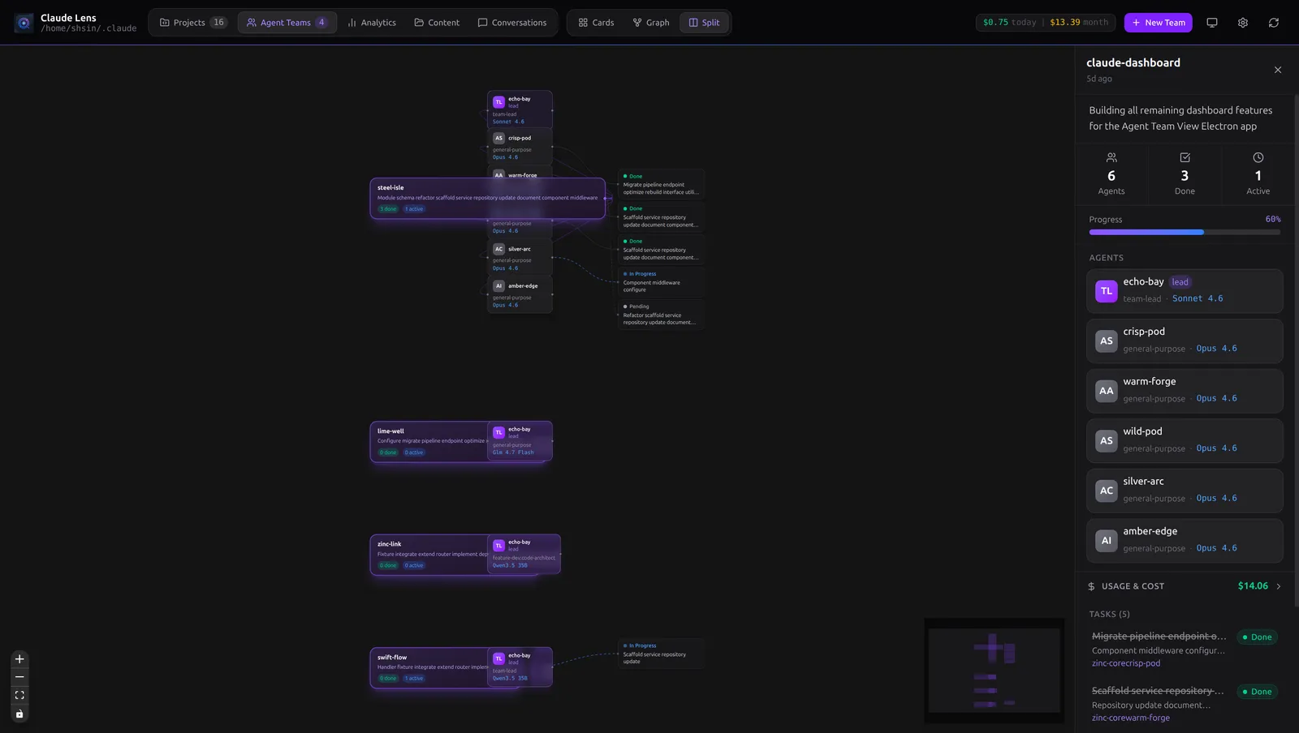
Task: Click the monitor display icon
Action: [x=1211, y=23]
